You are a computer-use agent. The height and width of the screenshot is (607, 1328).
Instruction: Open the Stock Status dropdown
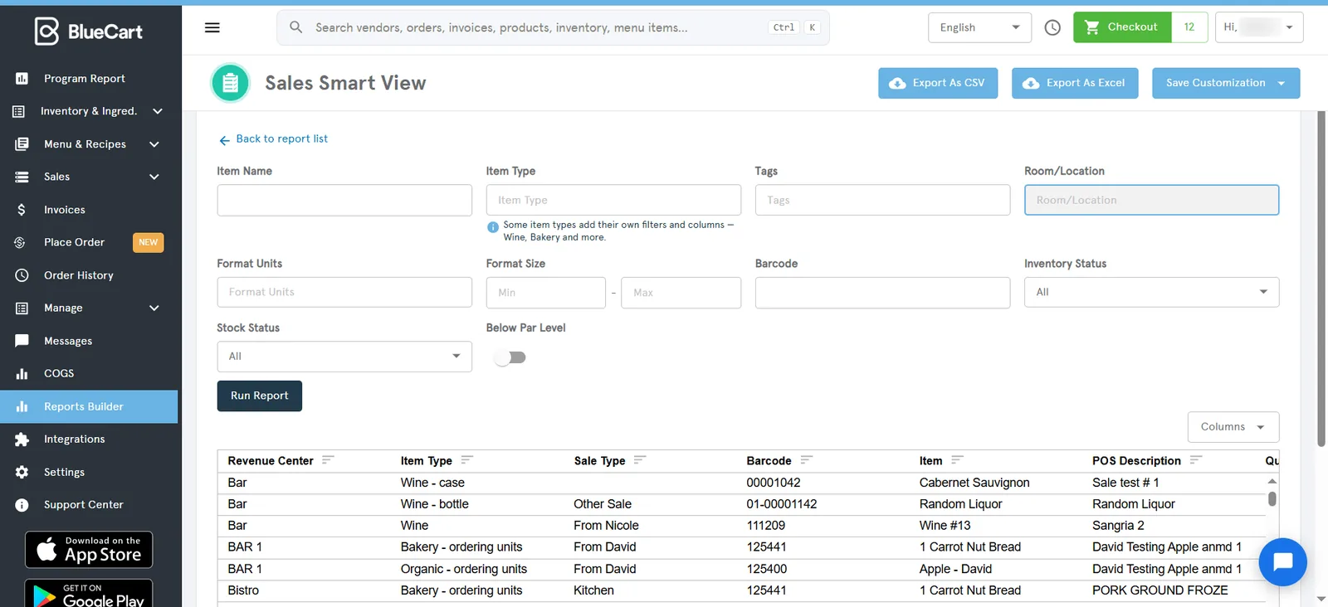click(344, 357)
